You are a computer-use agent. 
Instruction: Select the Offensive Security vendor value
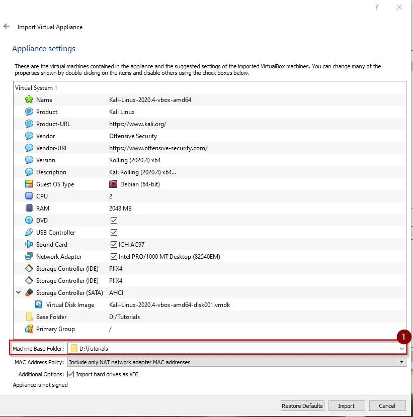133,136
